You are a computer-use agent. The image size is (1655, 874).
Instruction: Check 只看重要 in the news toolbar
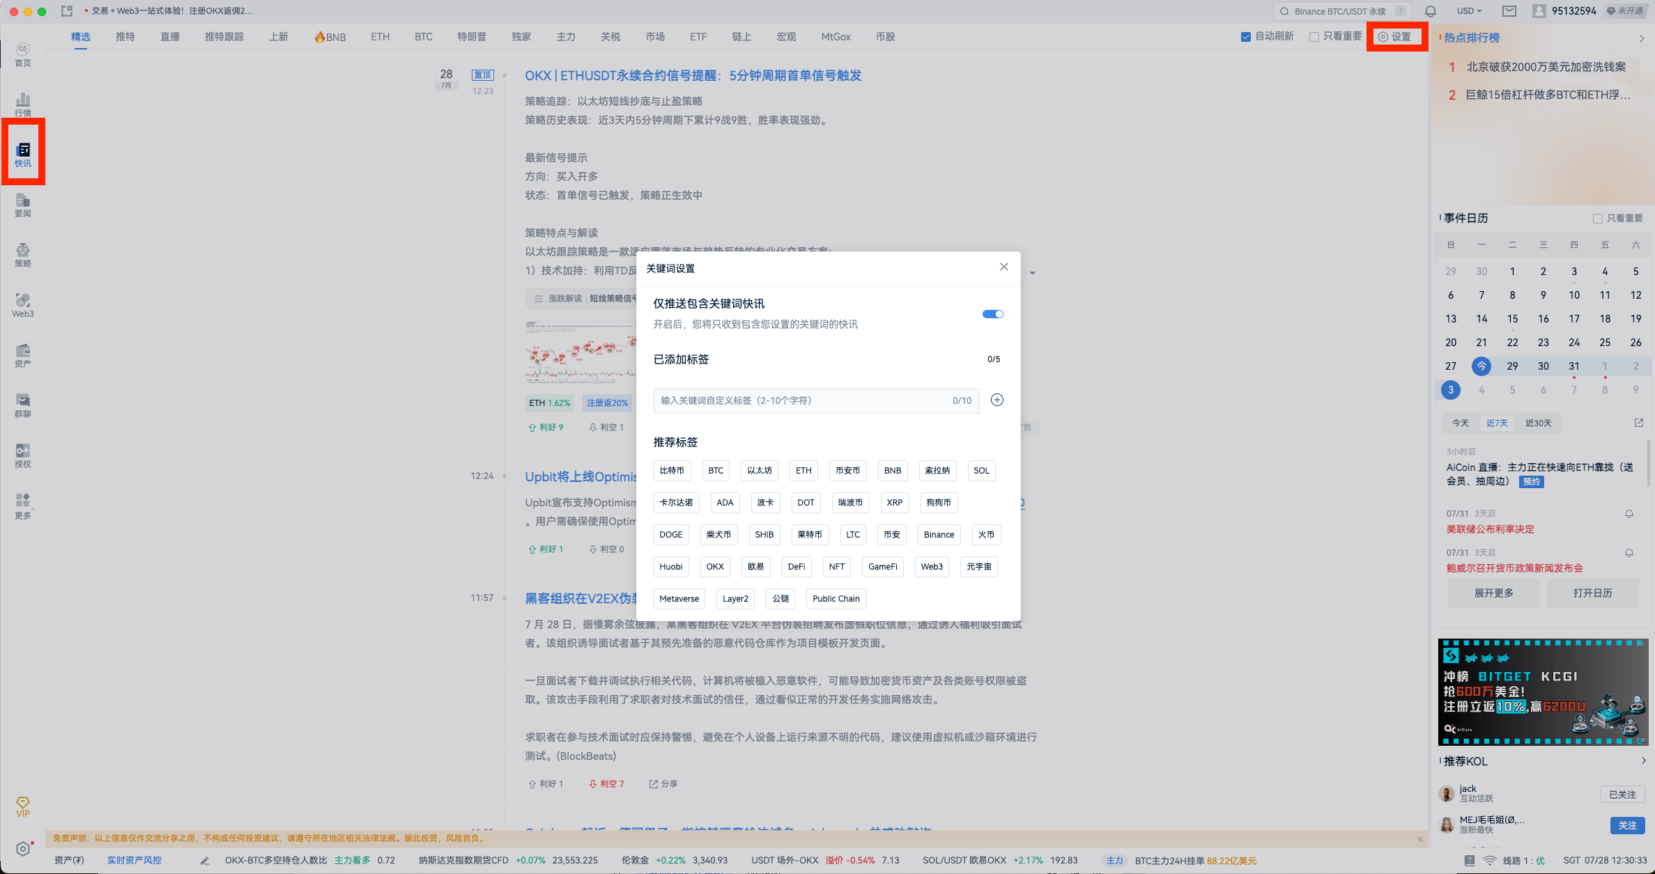click(x=1314, y=37)
